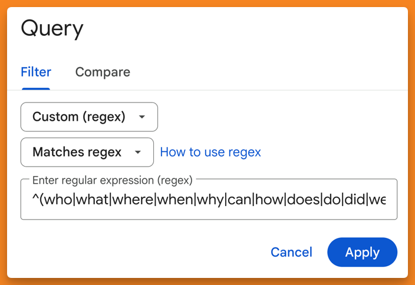Image resolution: width=415 pixels, height=285 pixels.
Task: Open the Compare tab
Action: 103,72
